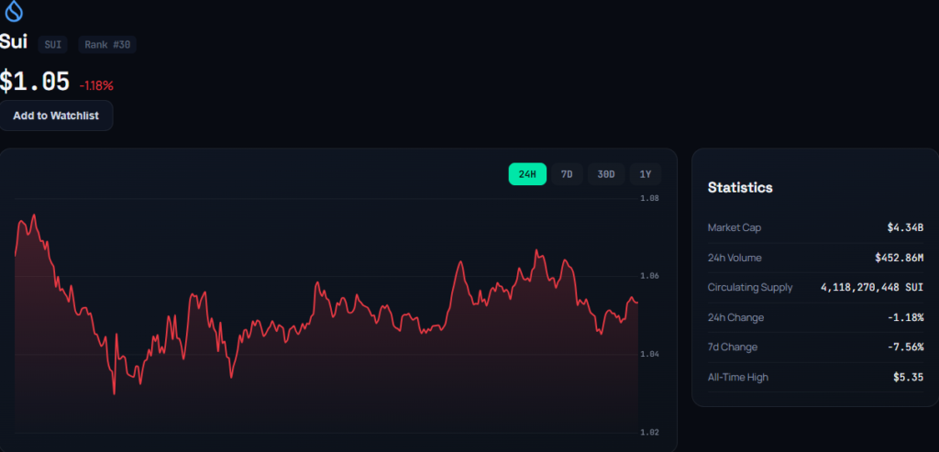Viewport: 939px width, 452px height.
Task: Click the $5.35 all-time high value
Action: [x=909, y=377]
